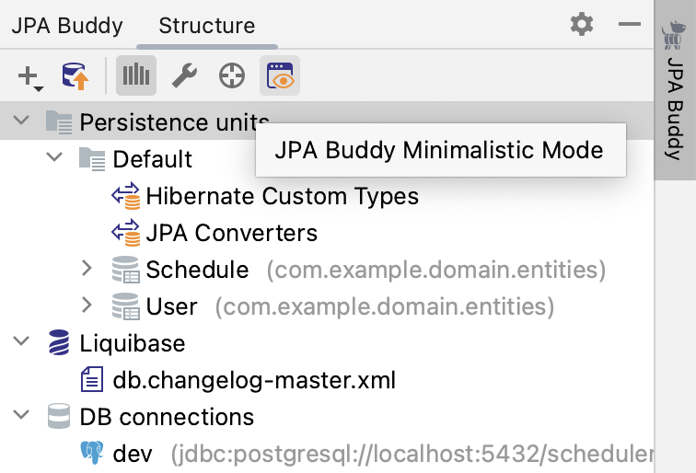
Task: Switch to the Structure tab
Action: coord(207,25)
